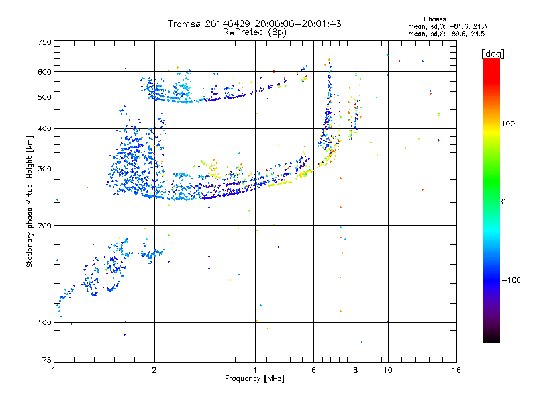Click the colorbar label '0'
This screenshot has width=537, height=403.
point(503,202)
